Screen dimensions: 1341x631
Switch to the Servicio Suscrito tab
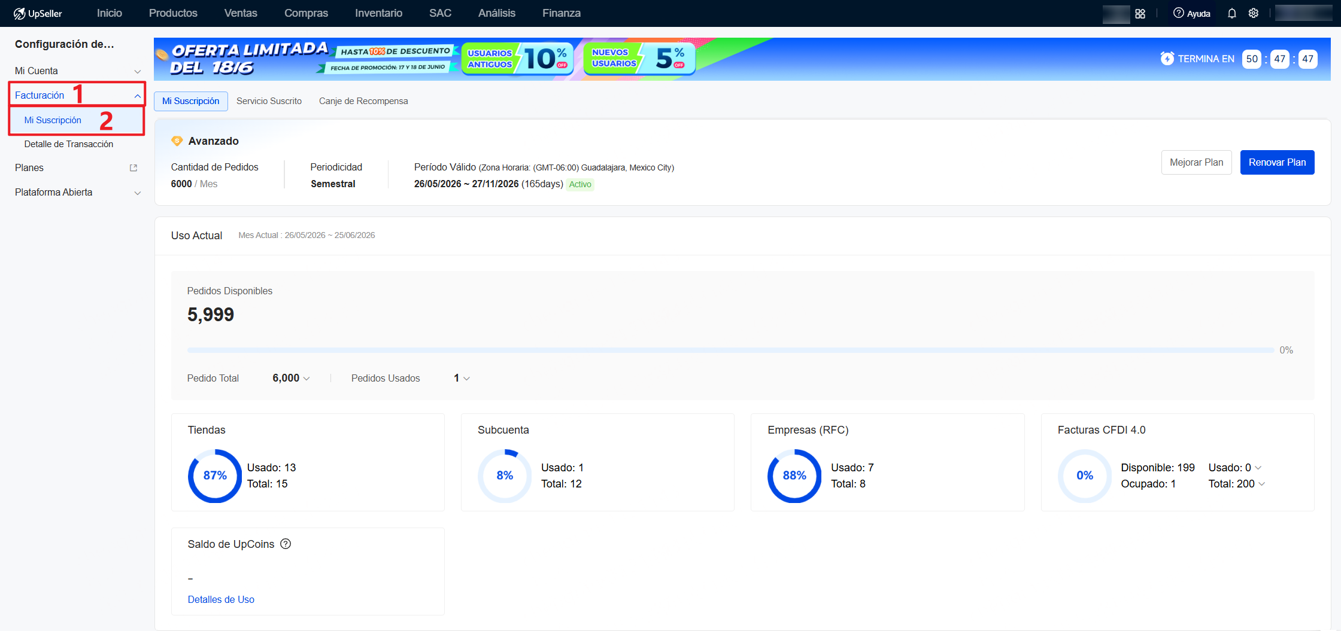(x=269, y=101)
